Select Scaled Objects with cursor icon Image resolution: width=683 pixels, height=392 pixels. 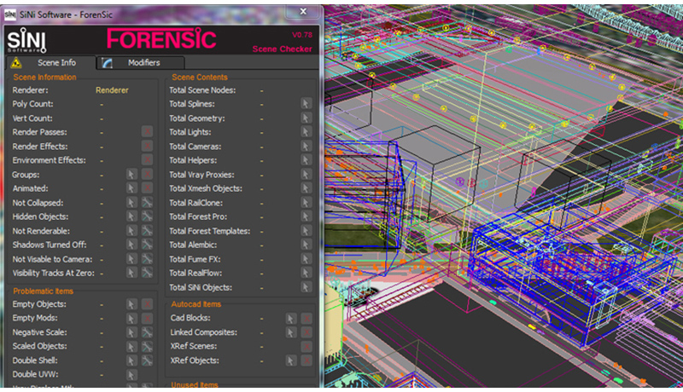coord(131,346)
